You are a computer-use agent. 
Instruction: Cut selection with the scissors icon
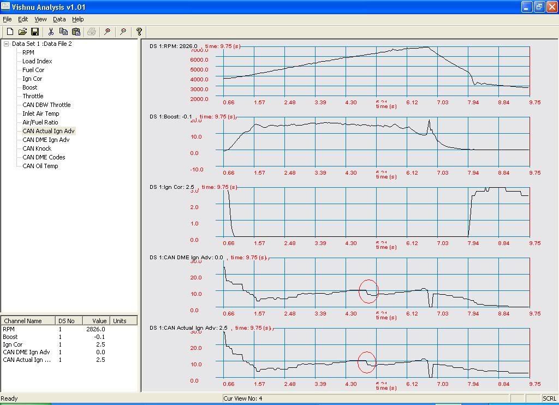(x=51, y=32)
